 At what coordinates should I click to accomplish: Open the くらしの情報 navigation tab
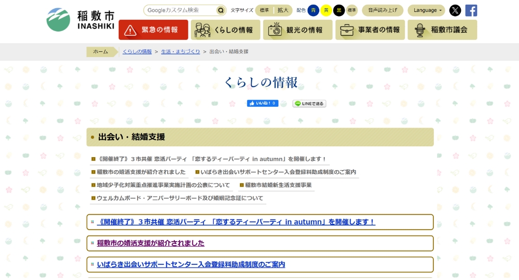pyautogui.click(x=225, y=30)
